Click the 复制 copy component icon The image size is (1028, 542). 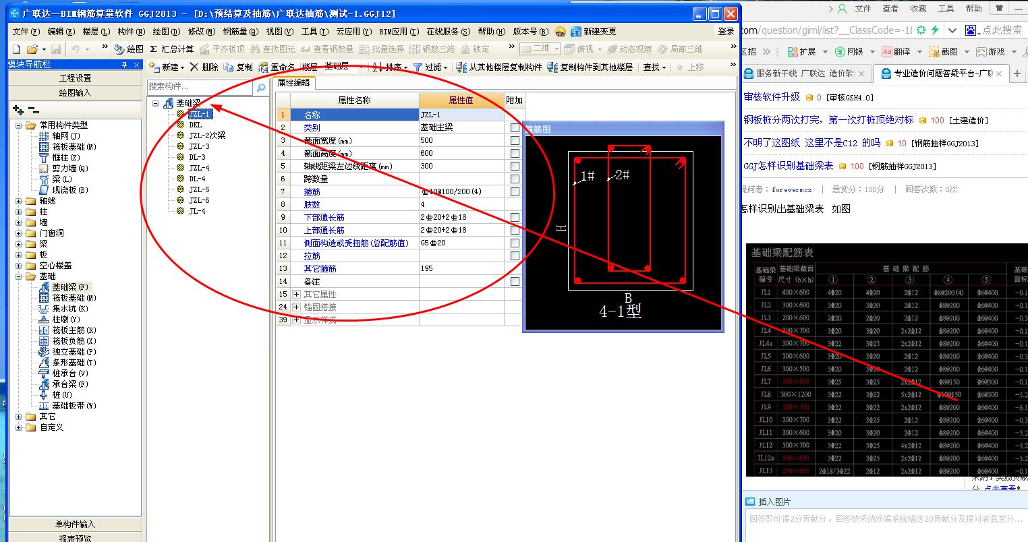[x=229, y=67]
